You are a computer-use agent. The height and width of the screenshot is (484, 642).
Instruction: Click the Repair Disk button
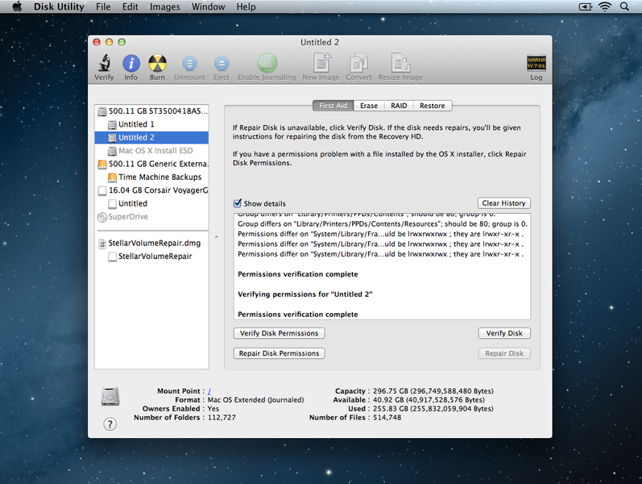(504, 353)
